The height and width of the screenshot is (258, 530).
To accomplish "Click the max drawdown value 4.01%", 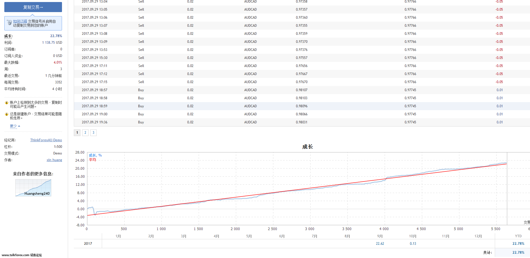I will (58, 62).
